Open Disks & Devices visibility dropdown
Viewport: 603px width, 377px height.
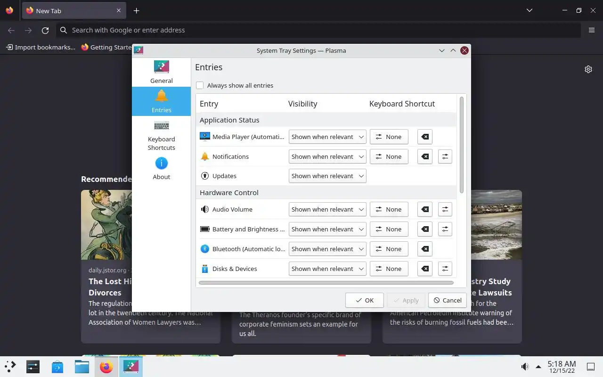point(327,269)
